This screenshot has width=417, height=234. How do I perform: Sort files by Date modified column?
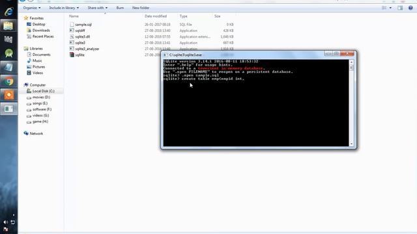[x=156, y=16]
